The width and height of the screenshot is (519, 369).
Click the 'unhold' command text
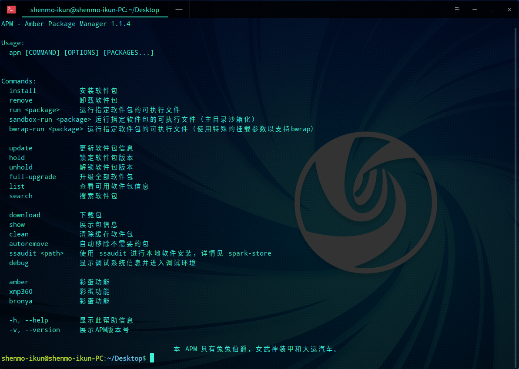(x=21, y=167)
